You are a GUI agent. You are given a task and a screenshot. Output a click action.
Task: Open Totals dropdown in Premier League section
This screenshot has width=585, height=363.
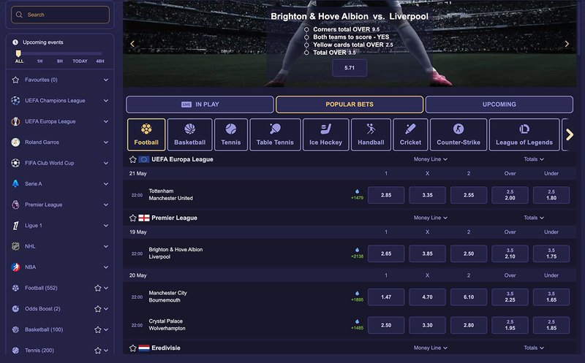tap(533, 218)
